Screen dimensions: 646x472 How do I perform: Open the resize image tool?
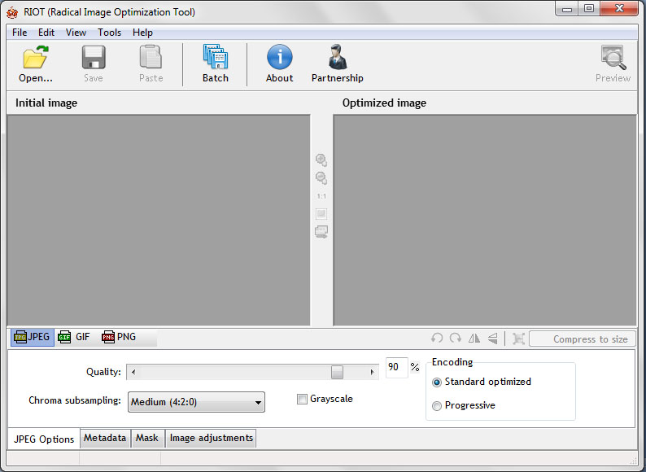518,339
